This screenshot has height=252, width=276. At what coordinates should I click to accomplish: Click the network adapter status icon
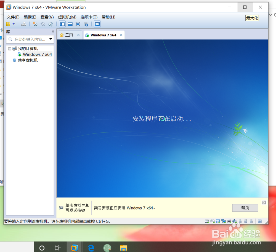click(x=223, y=221)
